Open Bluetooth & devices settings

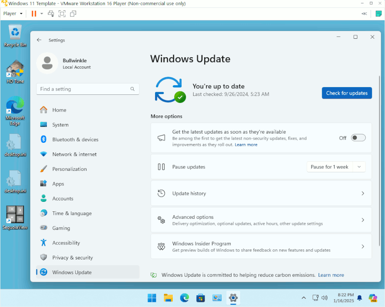pyautogui.click(x=88, y=139)
